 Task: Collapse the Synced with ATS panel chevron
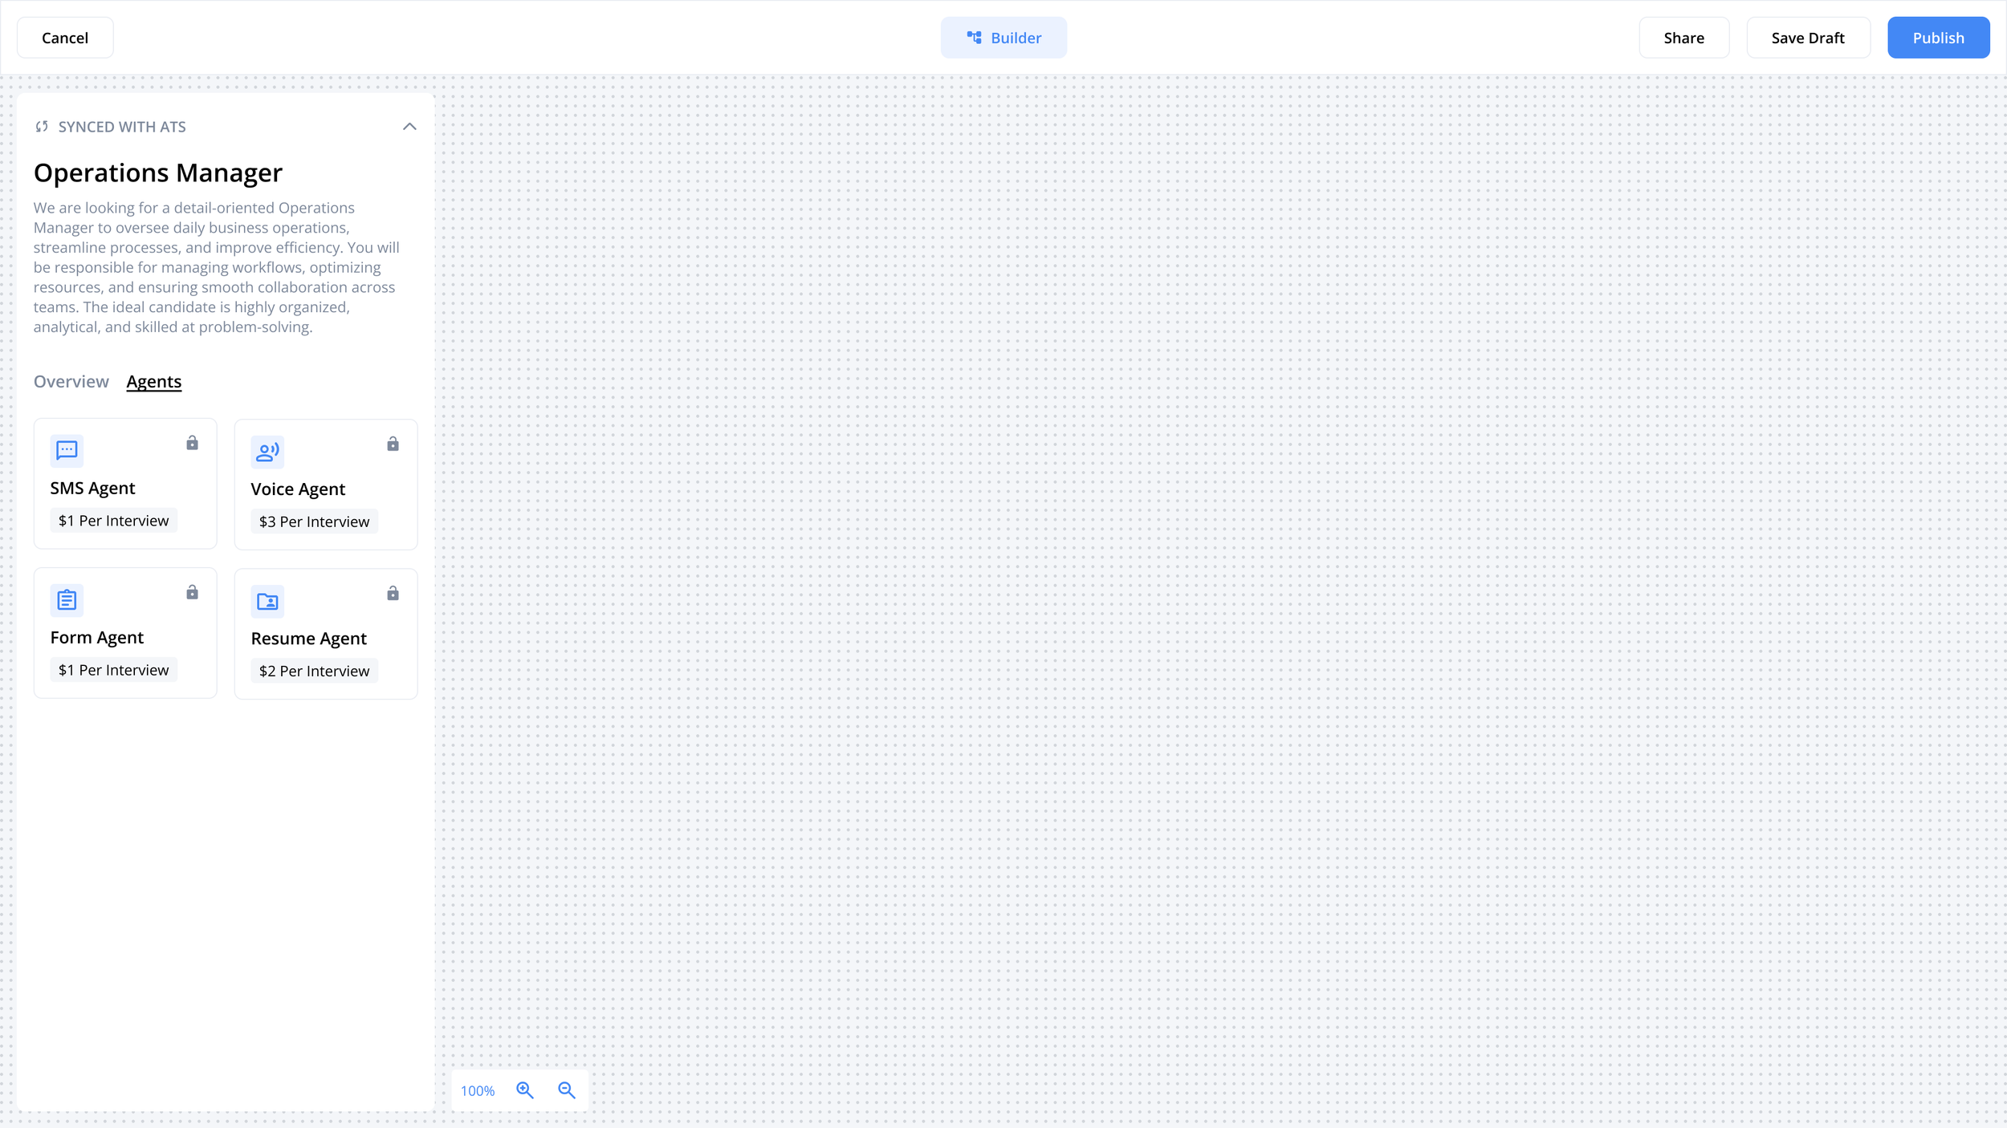pyautogui.click(x=409, y=127)
